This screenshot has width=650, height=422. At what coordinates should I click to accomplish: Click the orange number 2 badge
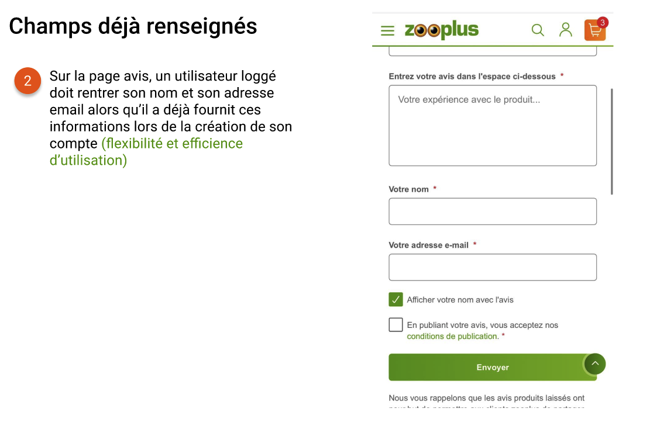27,81
